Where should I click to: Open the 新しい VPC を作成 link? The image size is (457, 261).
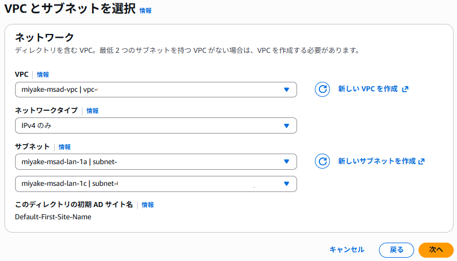[x=368, y=89]
